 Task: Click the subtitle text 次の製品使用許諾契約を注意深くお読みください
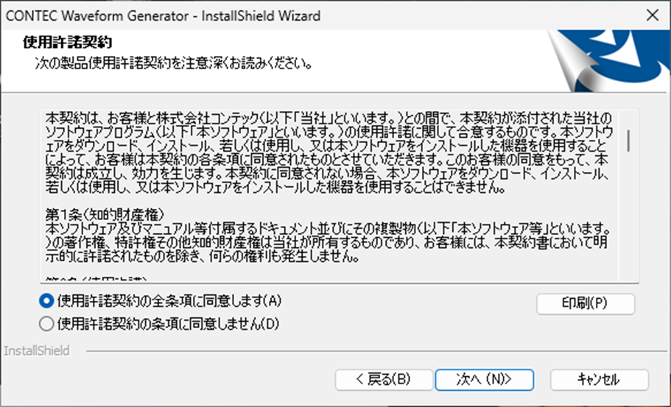click(x=173, y=64)
